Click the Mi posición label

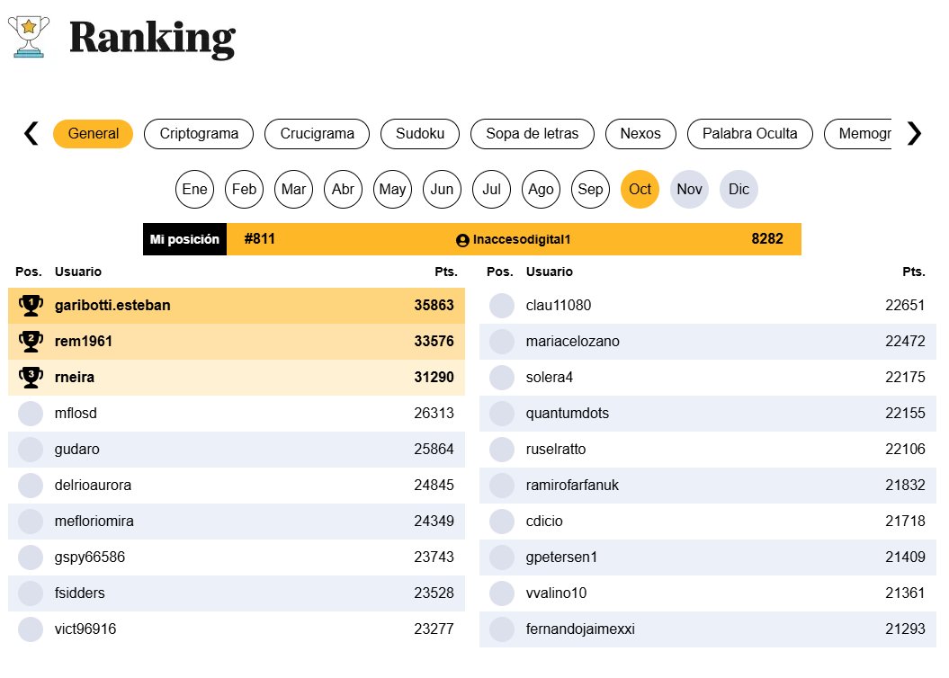[184, 239]
